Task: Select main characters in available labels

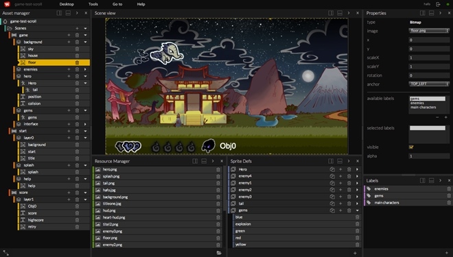Action: click(423, 108)
